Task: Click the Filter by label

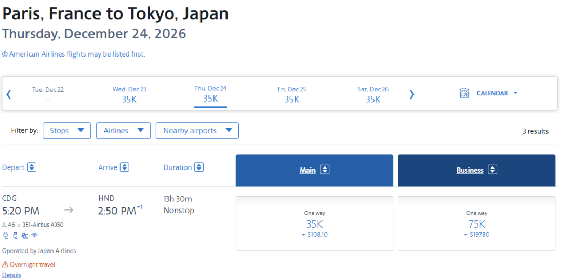Action: (x=25, y=130)
